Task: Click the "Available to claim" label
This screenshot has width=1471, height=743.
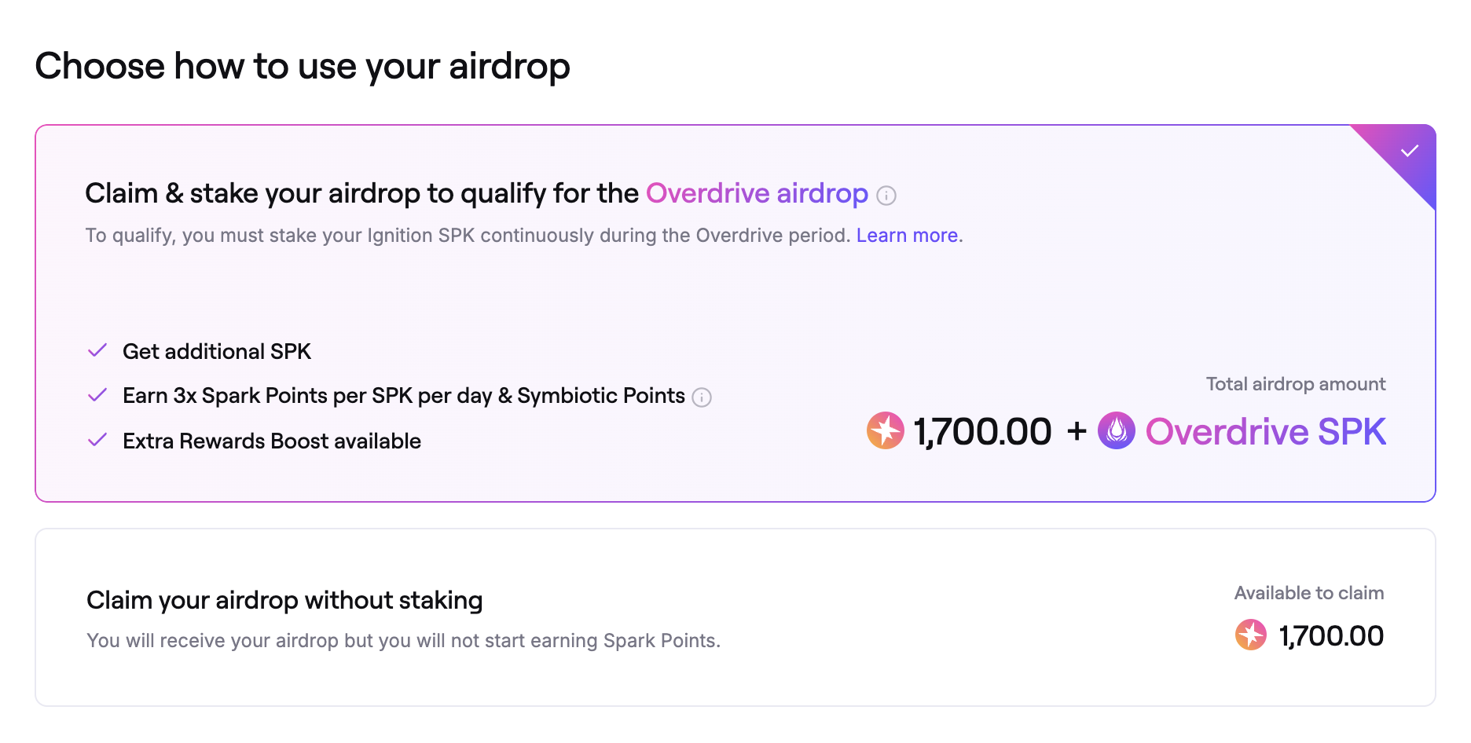Action: (1309, 593)
